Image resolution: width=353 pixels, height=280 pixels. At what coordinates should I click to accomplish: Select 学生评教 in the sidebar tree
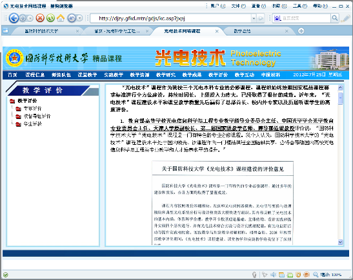[x=33, y=124]
